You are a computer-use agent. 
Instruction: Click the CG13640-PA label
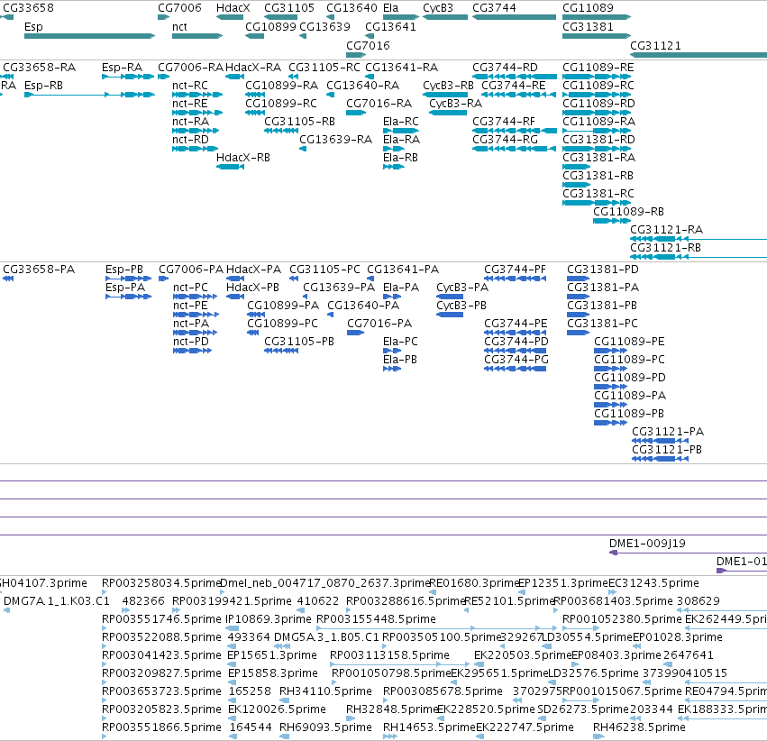coord(363,306)
